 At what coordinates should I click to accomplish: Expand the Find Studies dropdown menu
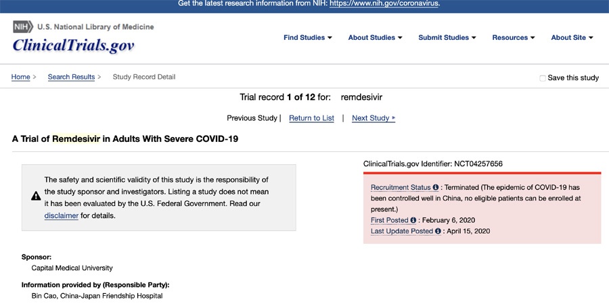308,38
